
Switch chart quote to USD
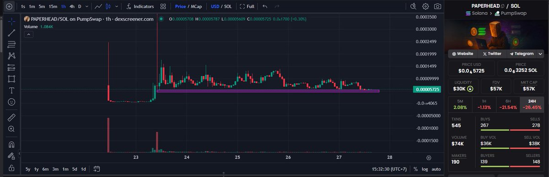[x=215, y=7]
